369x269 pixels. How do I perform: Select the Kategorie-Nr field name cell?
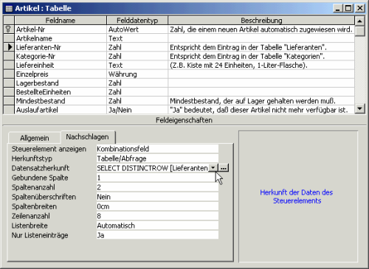61,56
